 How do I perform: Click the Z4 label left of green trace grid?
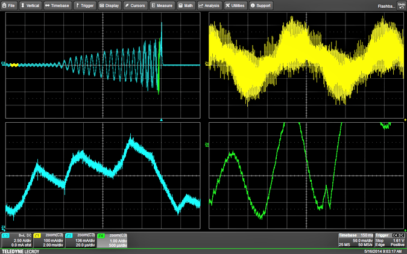point(207,144)
